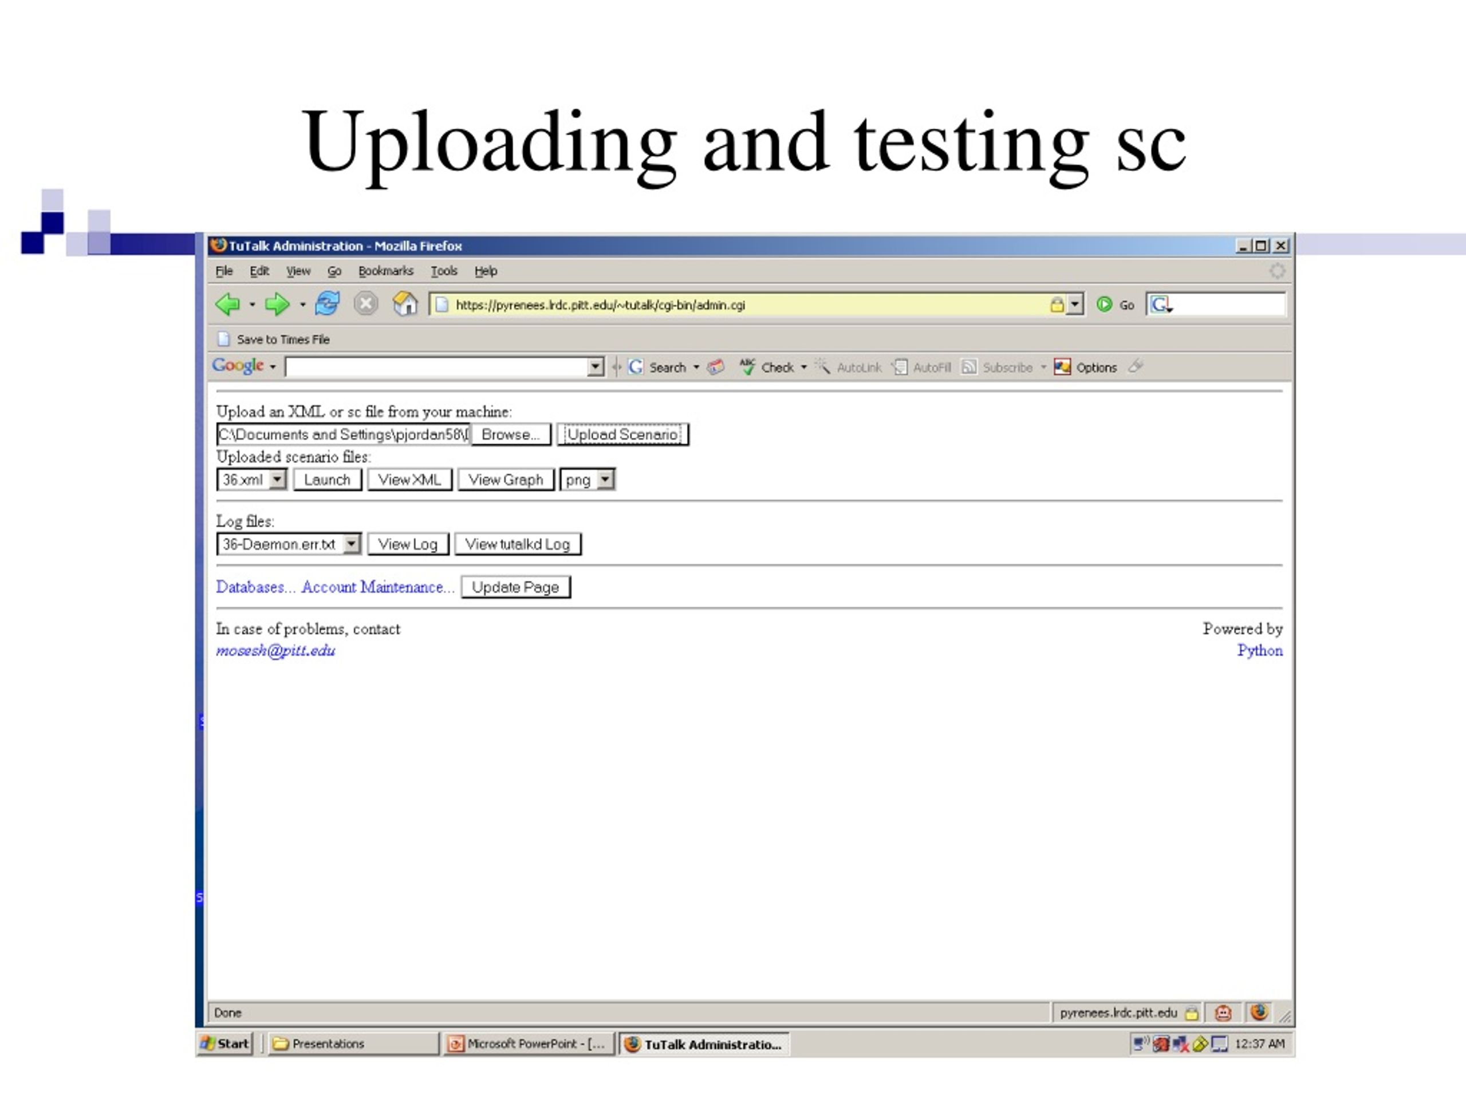
Task: Expand the Check button dropdown arrow
Action: click(803, 367)
